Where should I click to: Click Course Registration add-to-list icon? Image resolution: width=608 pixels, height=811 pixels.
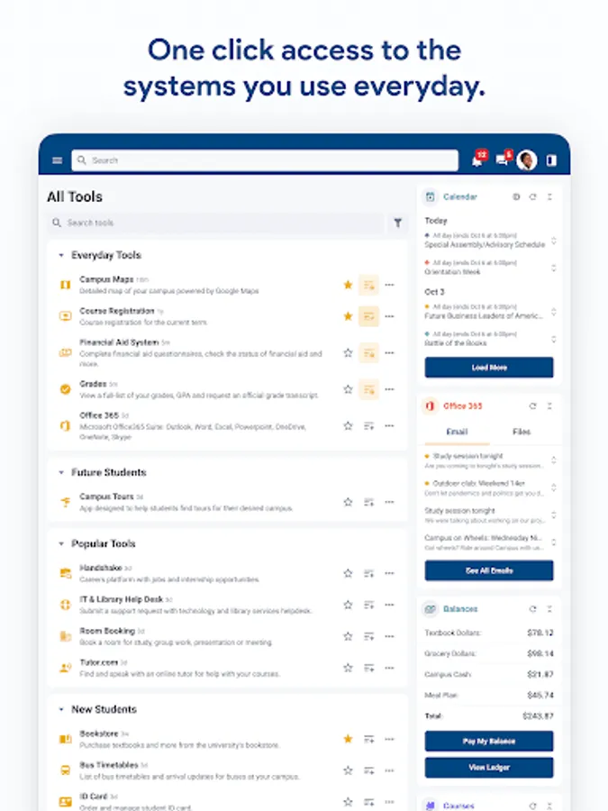click(x=368, y=316)
